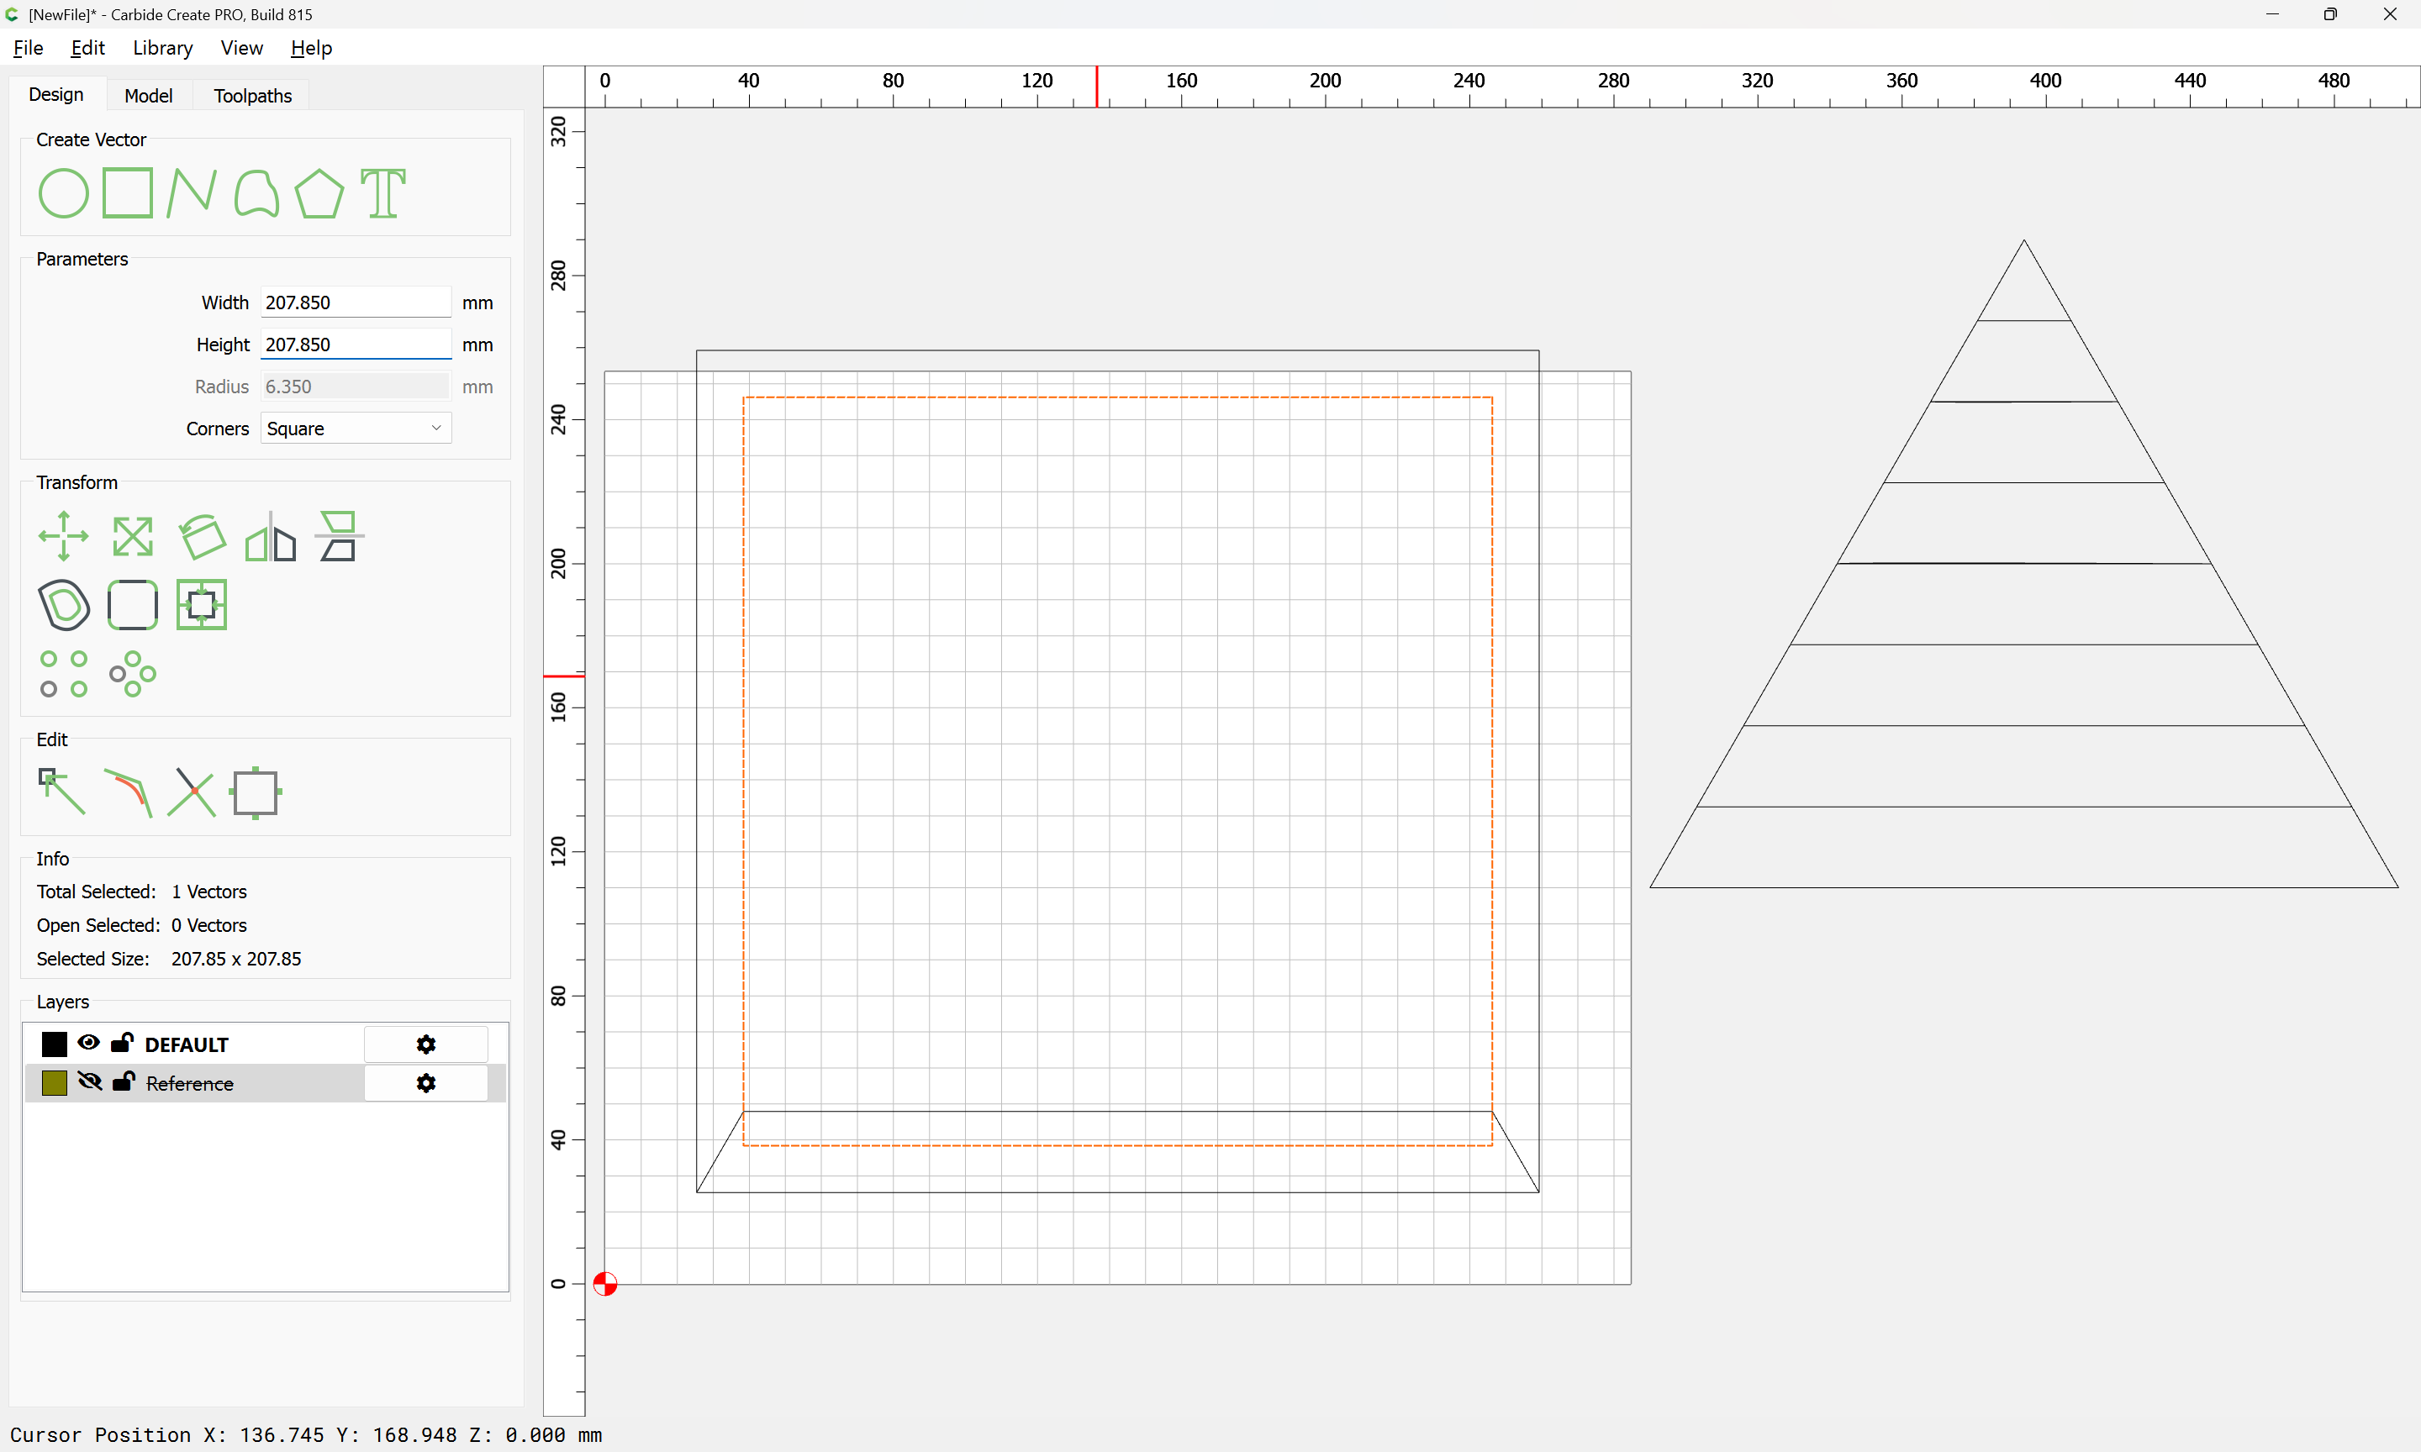Open the Edit menu
2421x1452 pixels.
(88, 48)
